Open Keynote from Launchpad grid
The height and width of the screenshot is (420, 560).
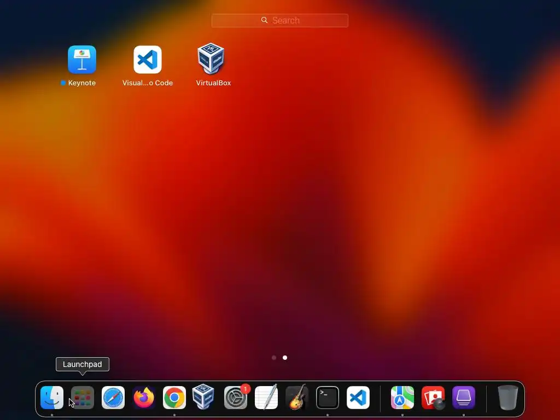tap(82, 59)
